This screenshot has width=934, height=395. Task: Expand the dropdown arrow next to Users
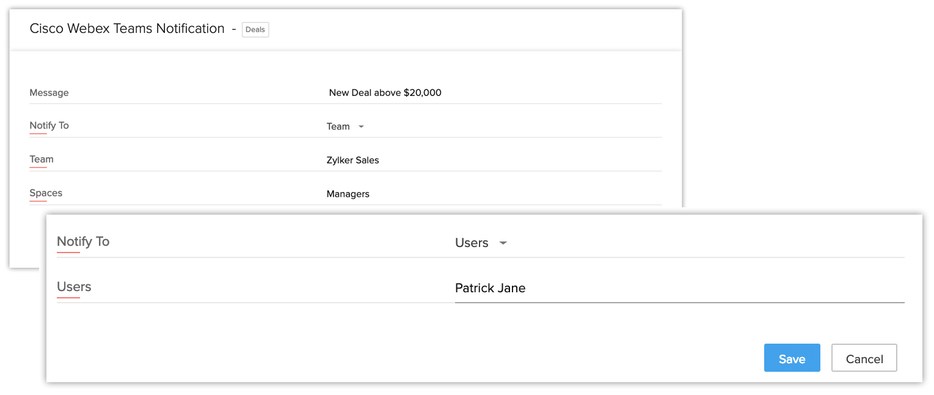coord(503,243)
